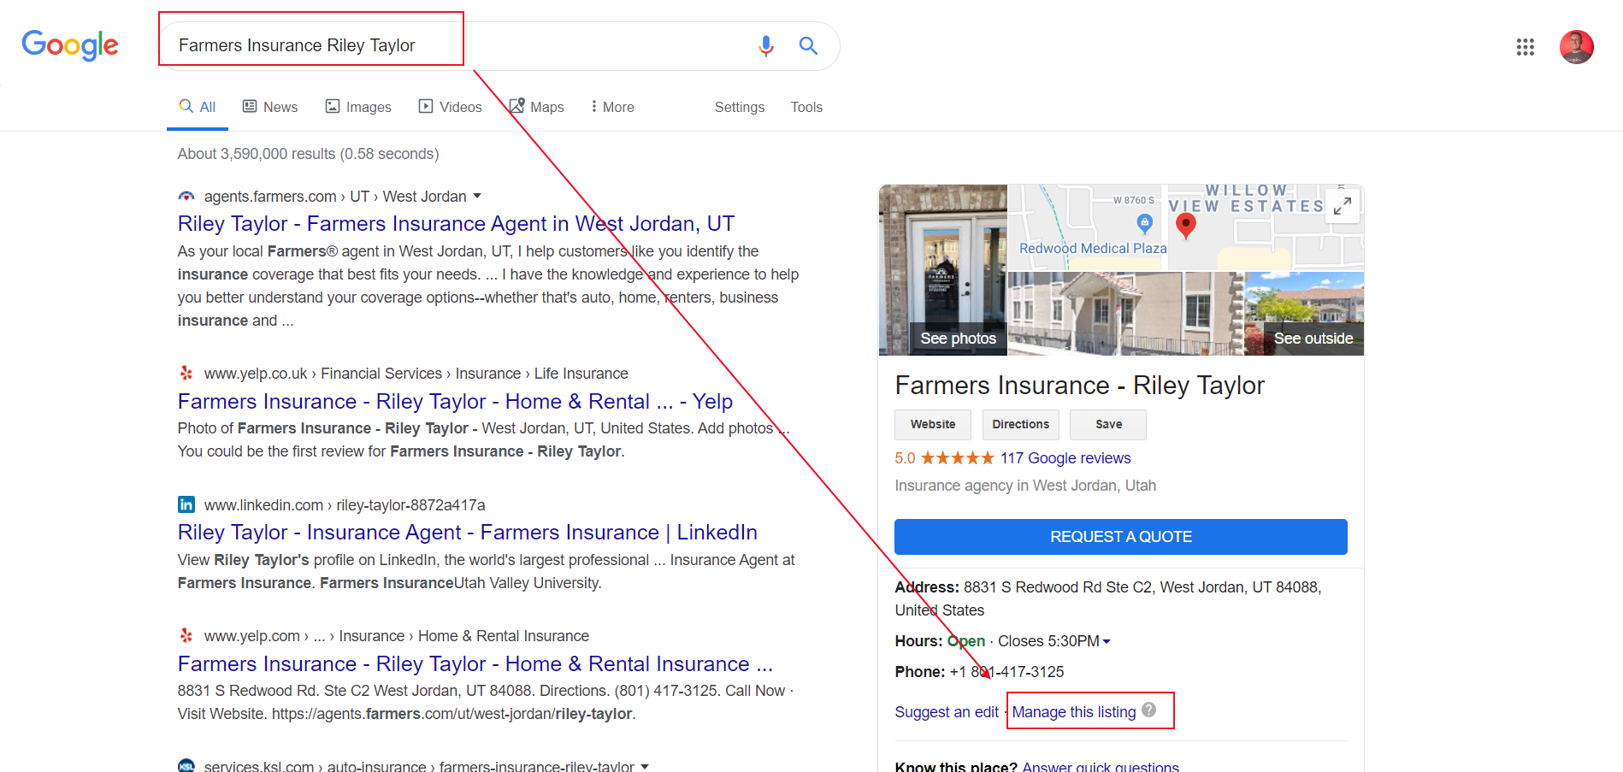Viewport: 1623px width, 772px height.
Task: Open the Riley Taylor Farmers Agent West Jordan result
Action: pyautogui.click(x=456, y=224)
